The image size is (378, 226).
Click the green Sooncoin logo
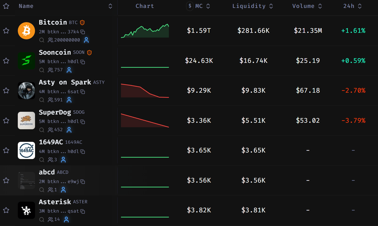(26, 61)
